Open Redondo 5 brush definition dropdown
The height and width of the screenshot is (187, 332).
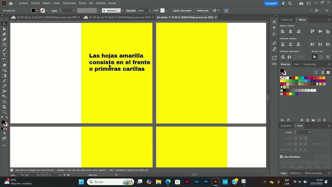pos(122,11)
